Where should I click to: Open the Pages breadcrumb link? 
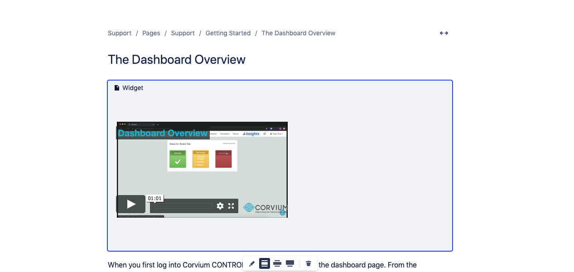(151, 33)
